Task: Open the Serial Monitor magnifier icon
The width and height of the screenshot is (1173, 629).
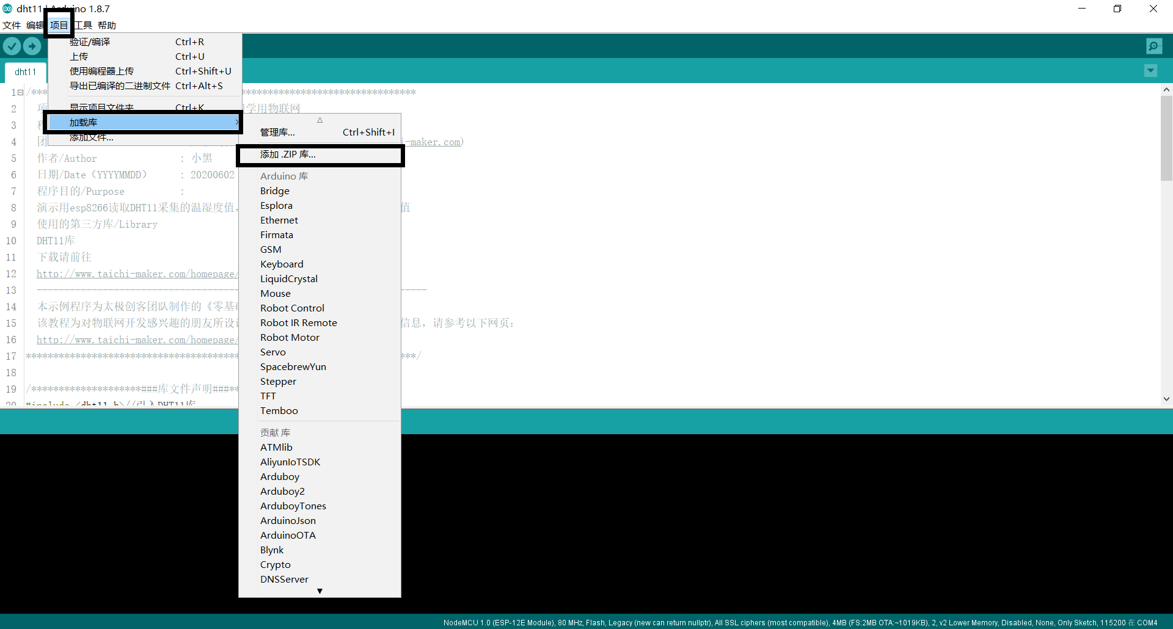Action: click(1154, 46)
